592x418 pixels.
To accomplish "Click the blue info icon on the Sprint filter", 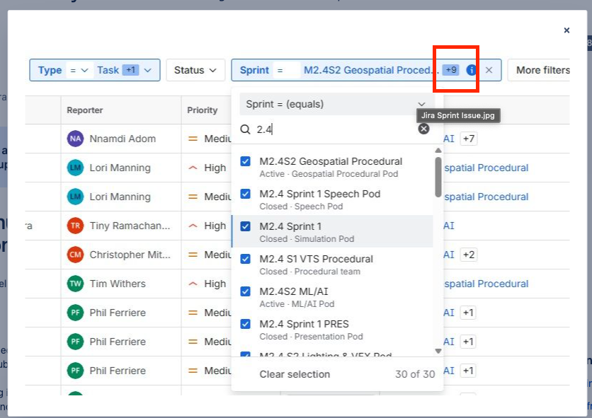I will pyautogui.click(x=472, y=70).
